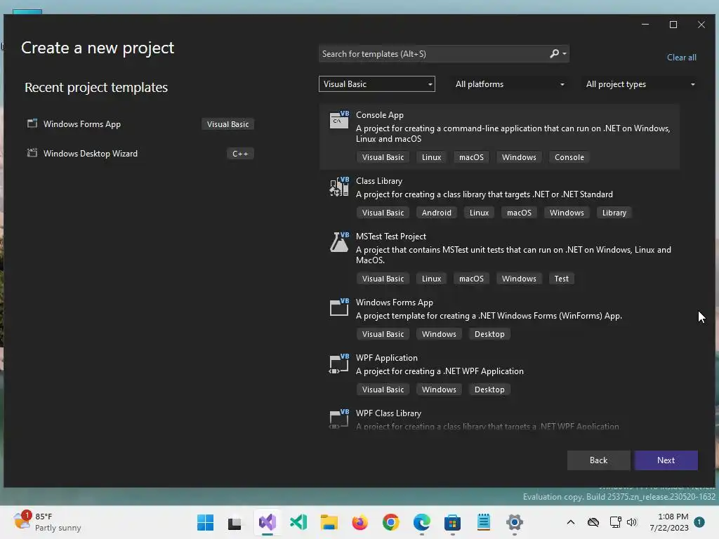The width and height of the screenshot is (719, 539).
Task: Open the All project types dropdown
Action: [x=640, y=84]
